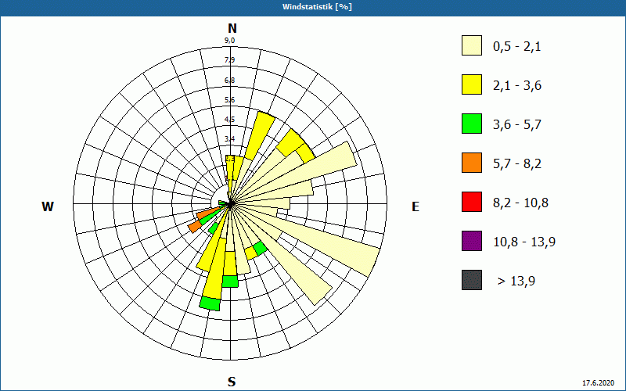Image resolution: width=626 pixels, height=391 pixels.
Task: Click the legend label '> 13,9'
Action: (x=516, y=282)
